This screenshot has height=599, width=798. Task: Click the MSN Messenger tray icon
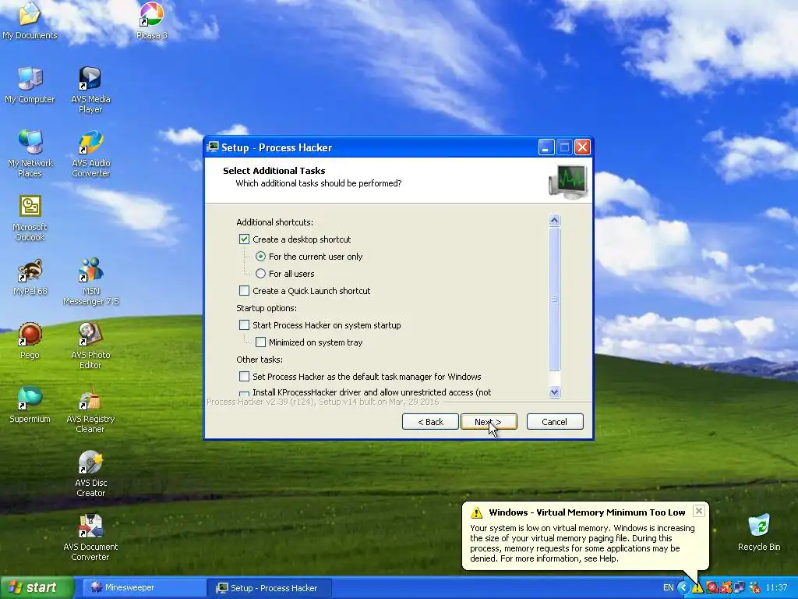click(x=754, y=588)
